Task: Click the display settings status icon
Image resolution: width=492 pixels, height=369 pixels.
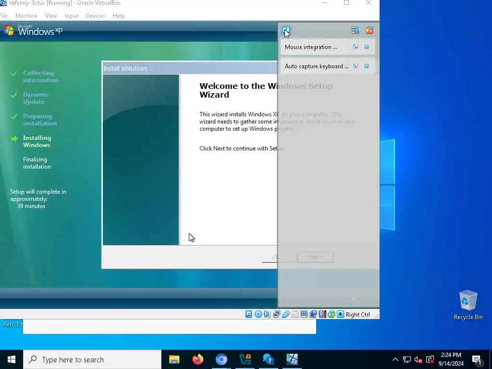Action: pyautogui.click(x=304, y=314)
